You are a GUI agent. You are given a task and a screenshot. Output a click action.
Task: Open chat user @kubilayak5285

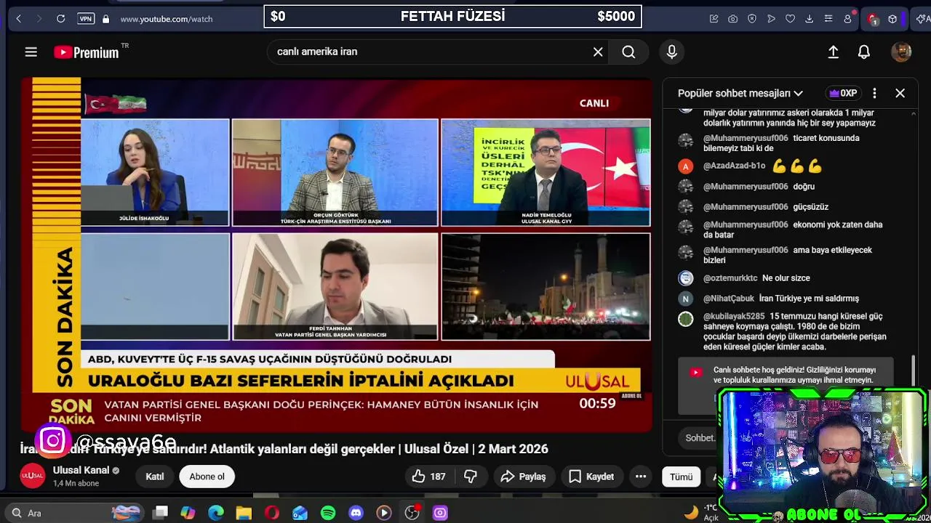point(734,317)
